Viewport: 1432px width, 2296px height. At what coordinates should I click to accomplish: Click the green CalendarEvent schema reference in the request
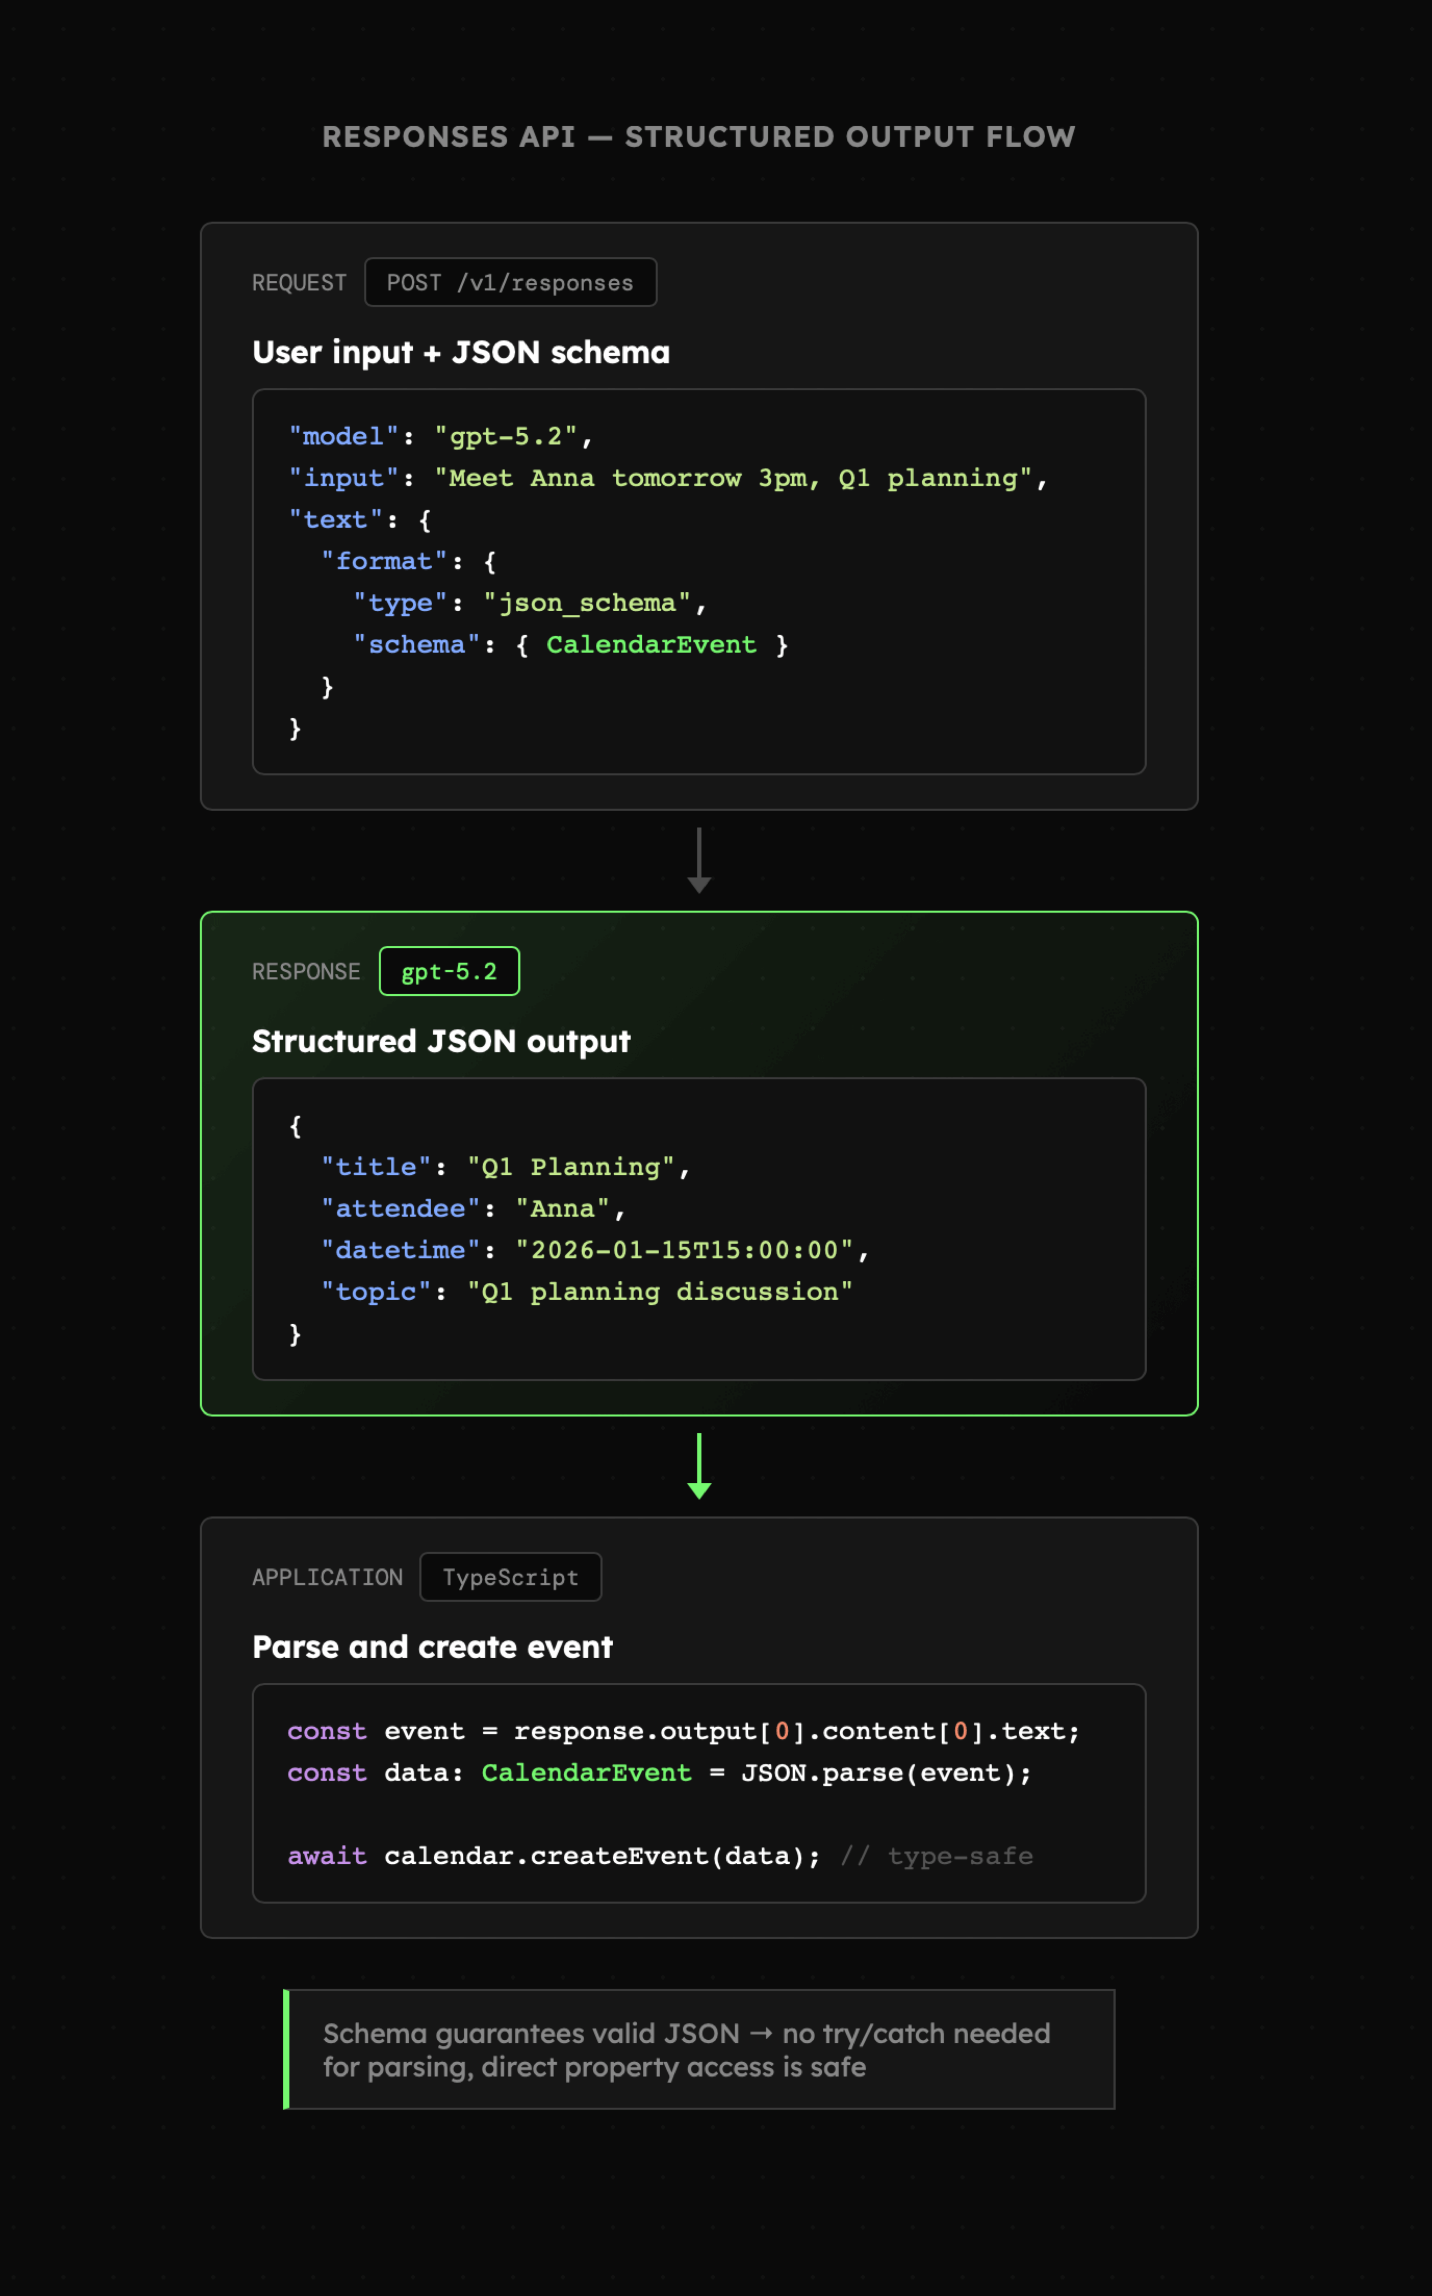[x=652, y=645]
